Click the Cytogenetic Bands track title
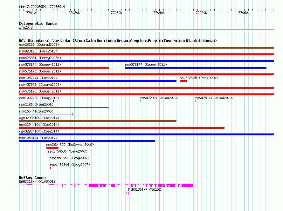Screen dimensions: 283x211 [x=38, y=24]
